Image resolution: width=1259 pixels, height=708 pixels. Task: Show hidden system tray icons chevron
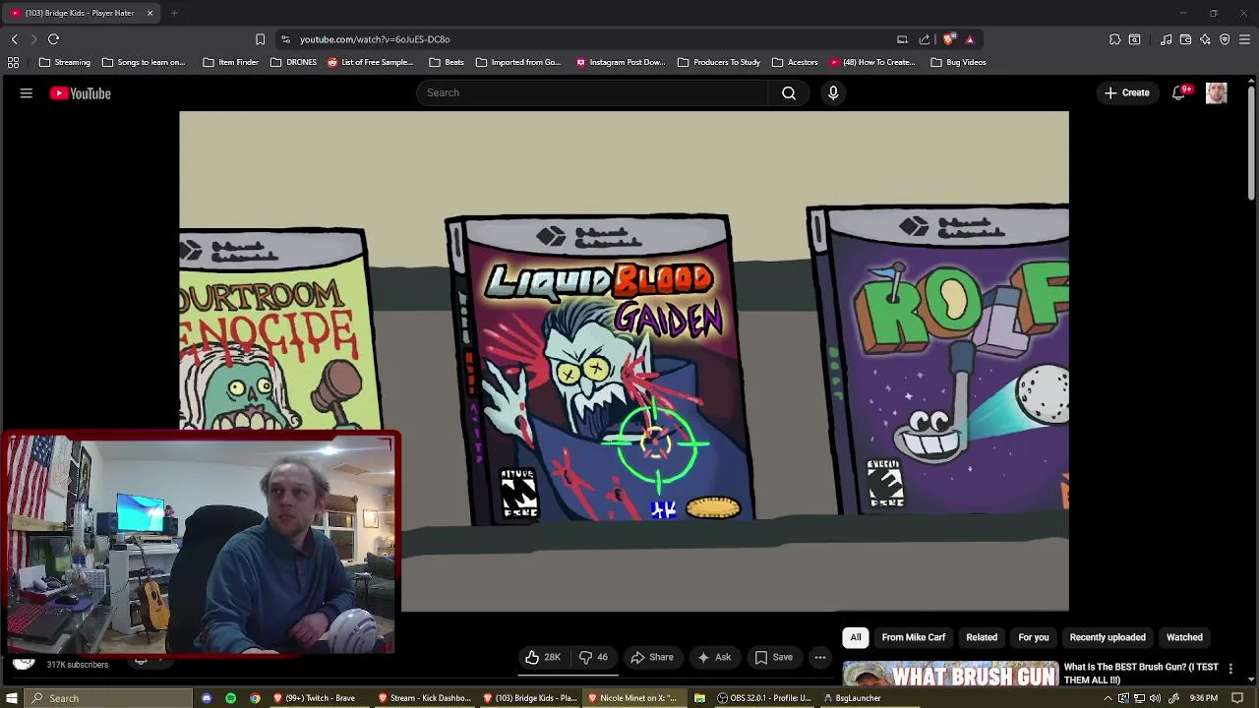pos(1108,698)
